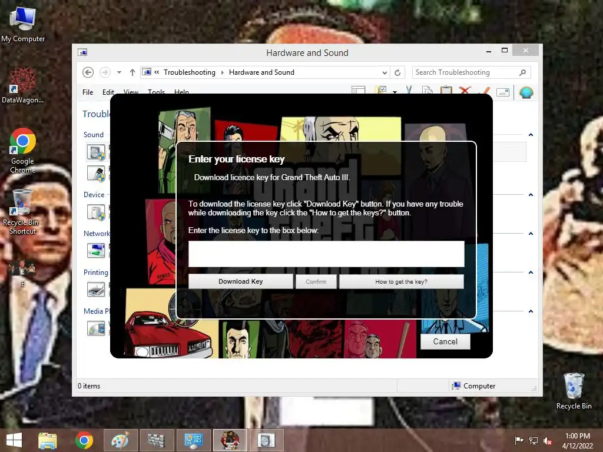Select the Hardware and Sound breadcrumb
603x452 pixels.
point(261,72)
